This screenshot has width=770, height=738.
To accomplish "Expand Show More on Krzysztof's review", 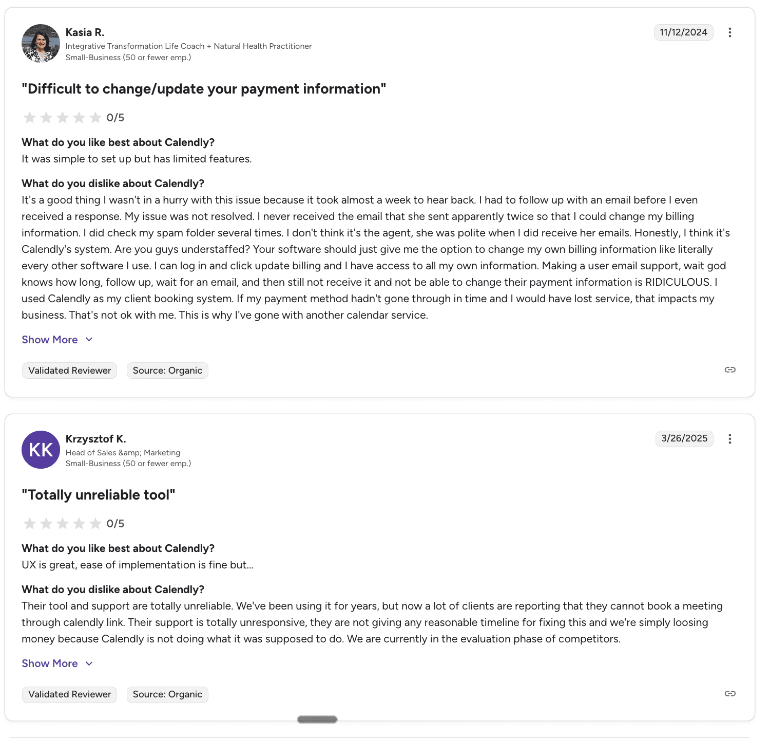I will coord(49,663).
